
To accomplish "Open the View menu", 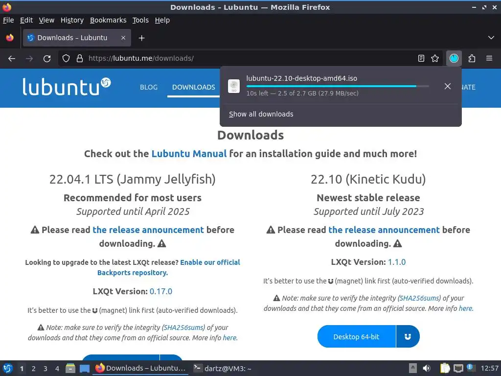I will 46,20.
